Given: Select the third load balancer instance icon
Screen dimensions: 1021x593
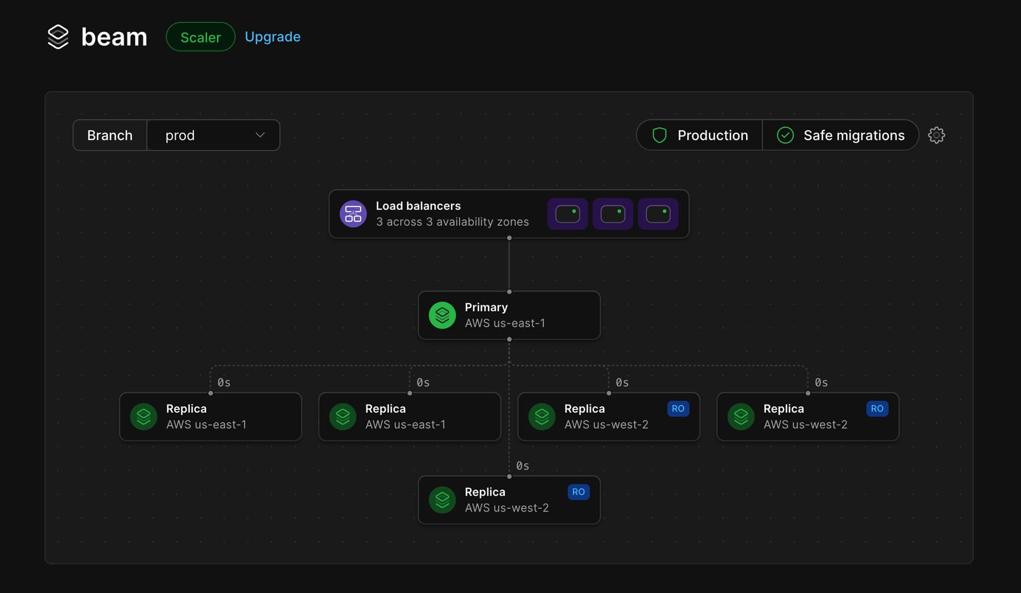Looking at the screenshot, I should (x=658, y=214).
